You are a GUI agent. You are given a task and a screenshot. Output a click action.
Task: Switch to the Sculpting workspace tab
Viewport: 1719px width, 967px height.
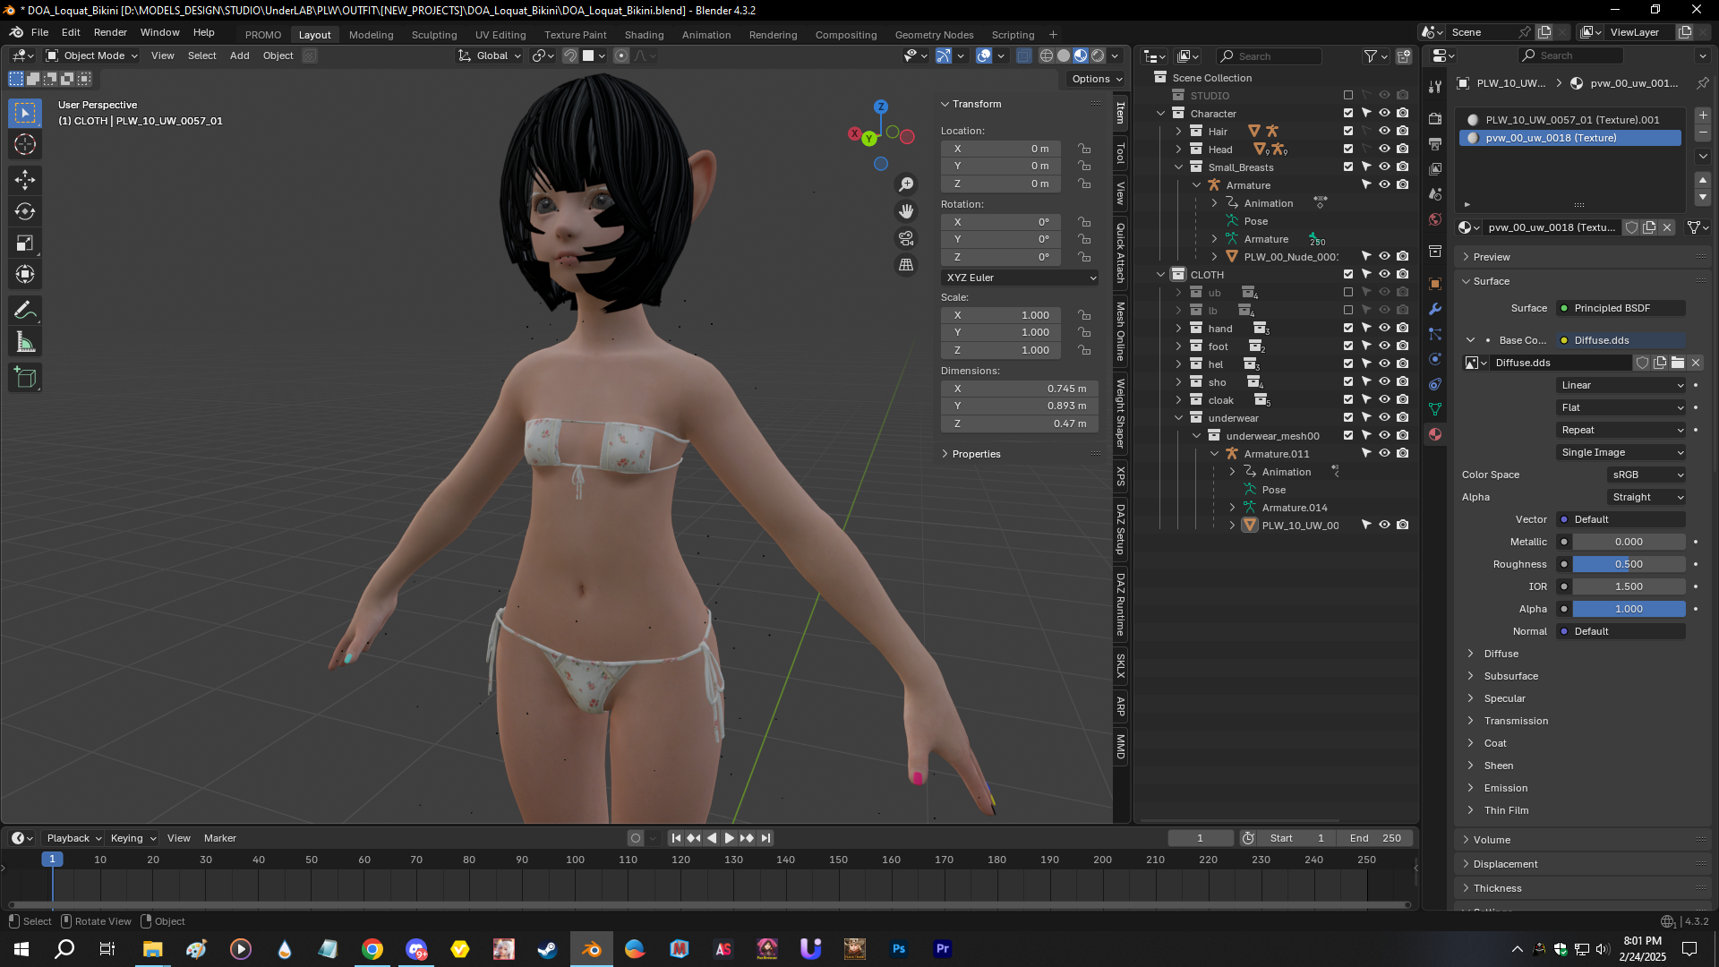coord(434,34)
